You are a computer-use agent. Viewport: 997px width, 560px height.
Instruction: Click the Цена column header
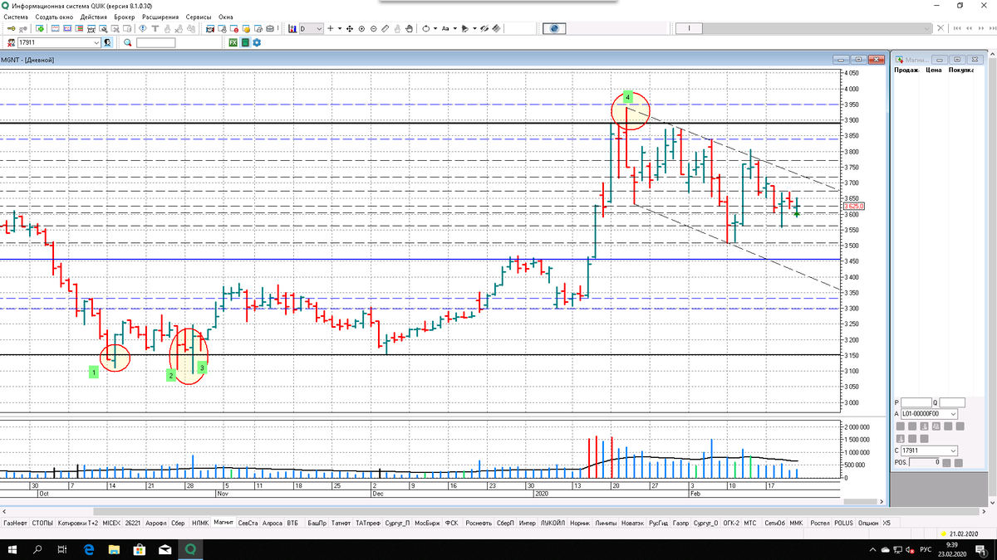934,71
